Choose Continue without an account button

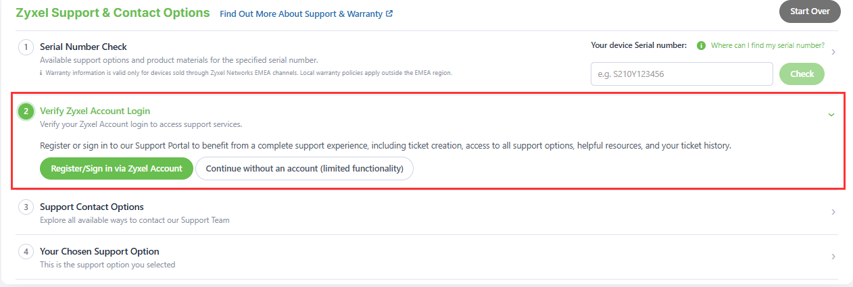point(304,169)
